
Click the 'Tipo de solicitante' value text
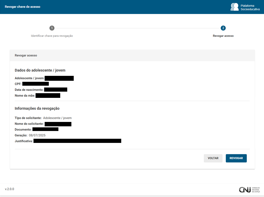point(57,118)
